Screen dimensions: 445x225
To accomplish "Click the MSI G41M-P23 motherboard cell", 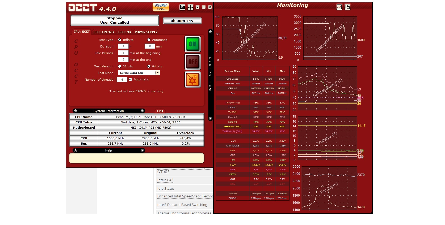I will click(151, 127).
